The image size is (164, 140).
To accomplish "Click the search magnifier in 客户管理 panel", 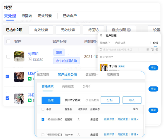I will [101, 49].
